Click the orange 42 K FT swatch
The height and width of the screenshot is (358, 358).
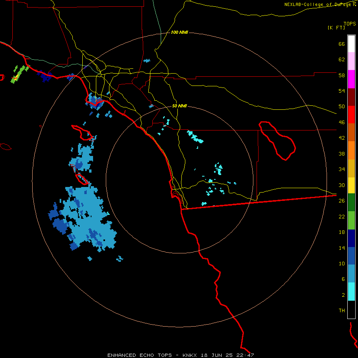coord(351,150)
